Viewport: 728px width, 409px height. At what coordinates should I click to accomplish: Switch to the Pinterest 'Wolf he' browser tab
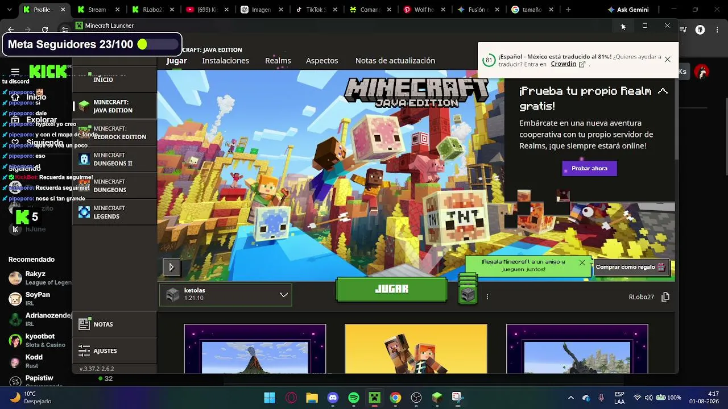425,10
